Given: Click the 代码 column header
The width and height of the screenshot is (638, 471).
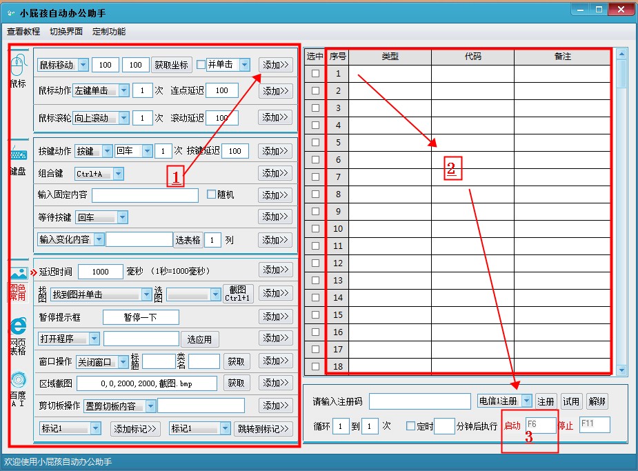Looking at the screenshot, I should click(472, 57).
